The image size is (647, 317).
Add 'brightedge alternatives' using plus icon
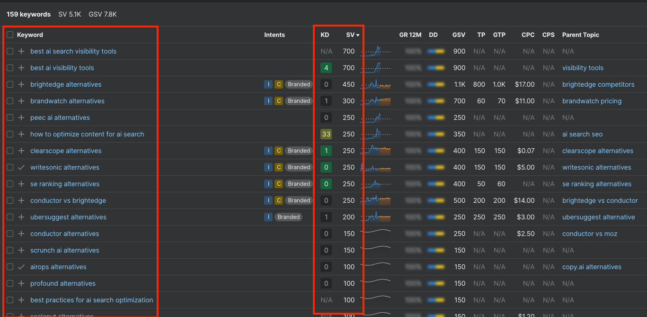tap(21, 84)
